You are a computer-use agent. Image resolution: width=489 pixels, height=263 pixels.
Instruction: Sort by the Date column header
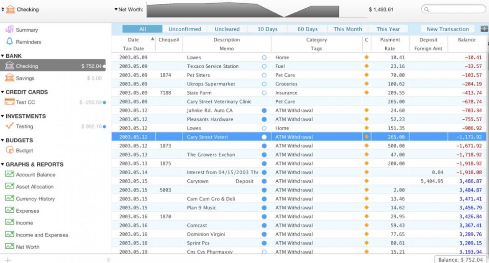pos(133,40)
